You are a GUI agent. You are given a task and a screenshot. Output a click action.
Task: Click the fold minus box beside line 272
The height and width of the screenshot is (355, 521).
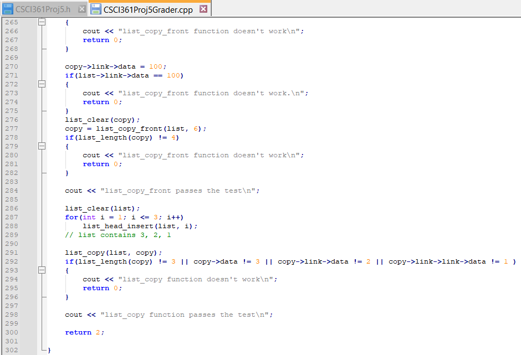42,84
